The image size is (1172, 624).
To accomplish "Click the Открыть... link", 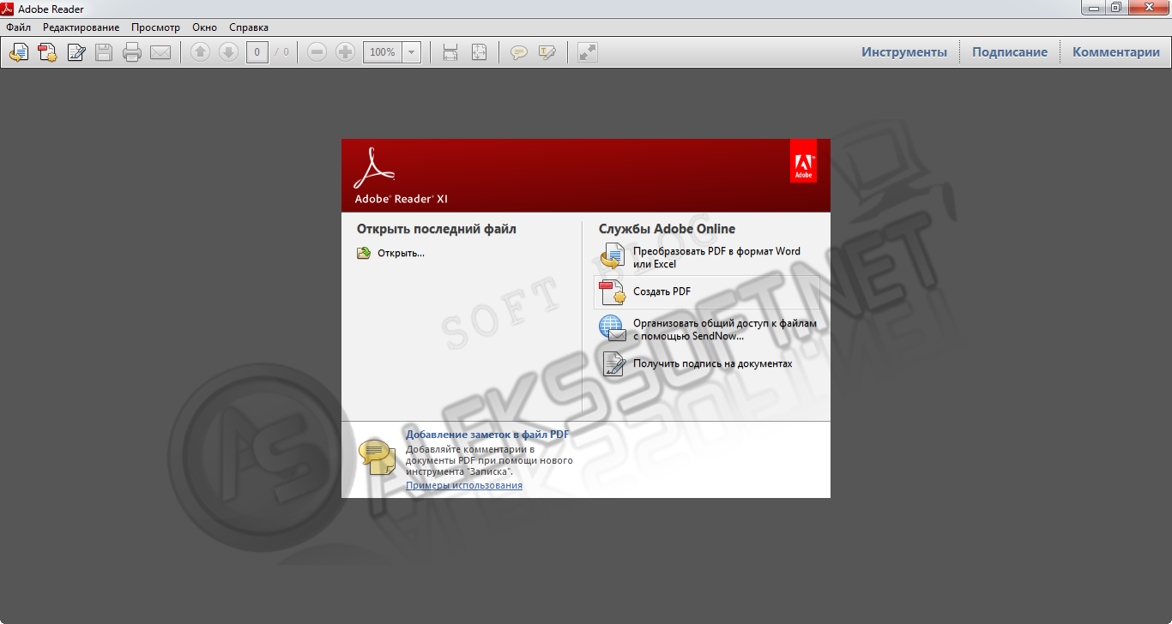I will pos(402,253).
